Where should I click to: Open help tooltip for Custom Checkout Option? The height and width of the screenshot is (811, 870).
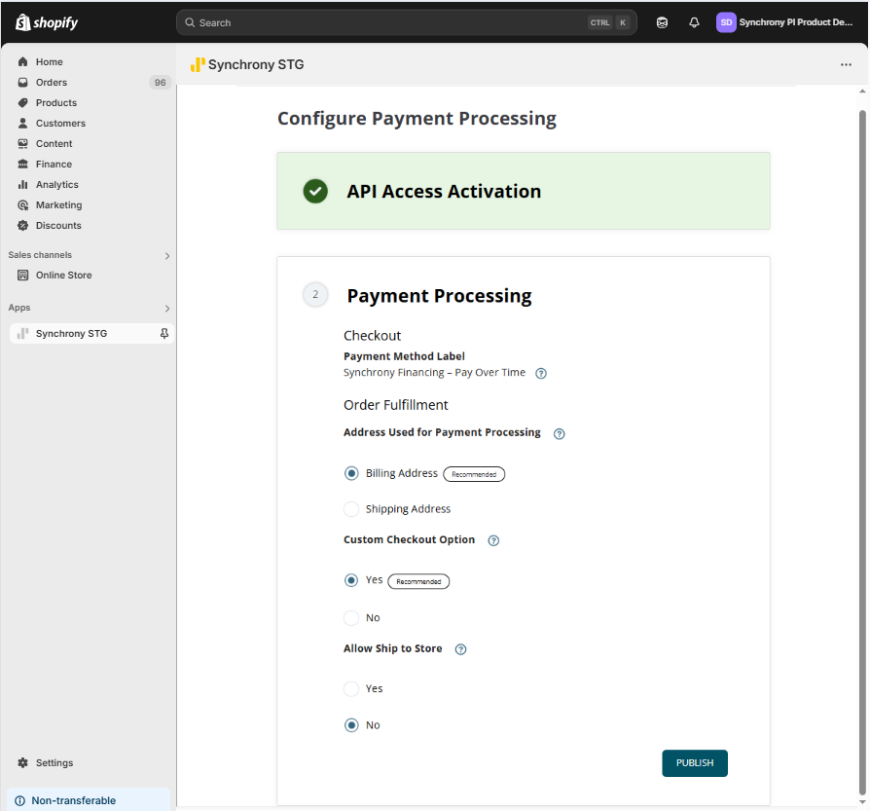(x=493, y=540)
